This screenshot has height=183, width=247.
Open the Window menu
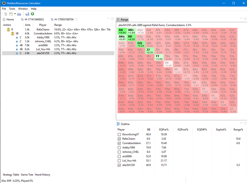coord(23,9)
